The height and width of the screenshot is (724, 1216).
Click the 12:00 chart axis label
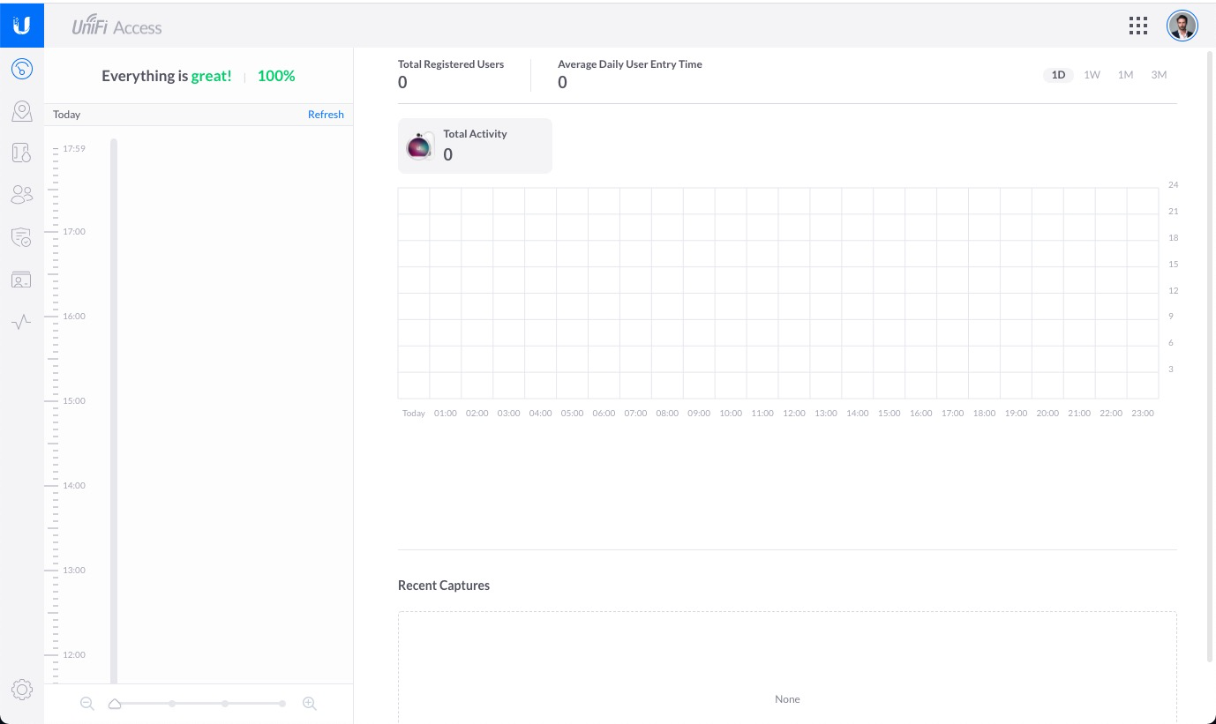click(x=794, y=413)
